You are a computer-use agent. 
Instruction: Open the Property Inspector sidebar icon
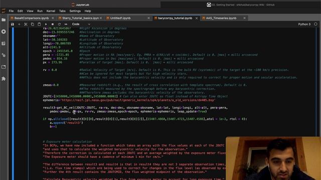pyautogui.click(x=4, y=55)
